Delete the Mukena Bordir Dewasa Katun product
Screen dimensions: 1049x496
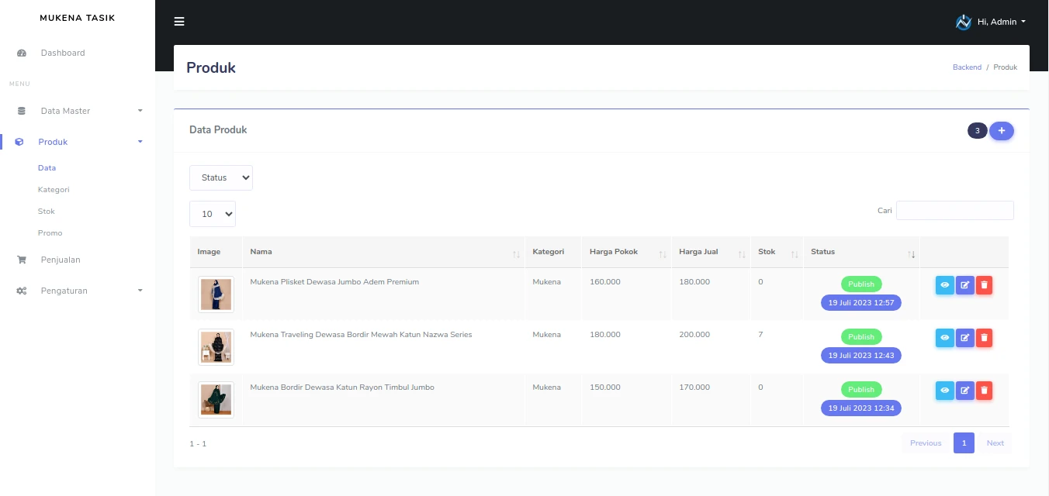coord(984,390)
